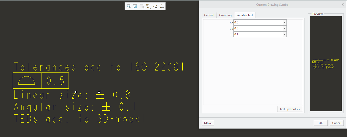Toggle plane display visibility

(x=155, y=6)
